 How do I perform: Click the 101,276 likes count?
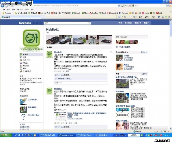coord(25,89)
